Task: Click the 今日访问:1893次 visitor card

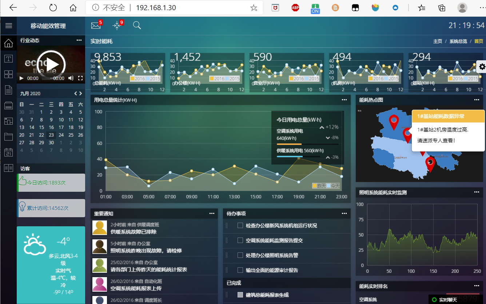Action: (x=51, y=183)
